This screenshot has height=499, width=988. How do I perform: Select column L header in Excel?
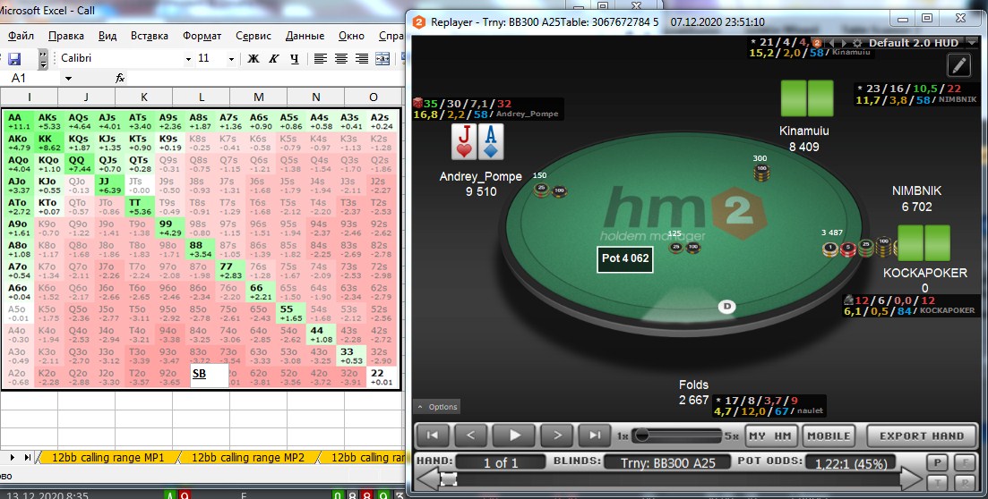201,97
